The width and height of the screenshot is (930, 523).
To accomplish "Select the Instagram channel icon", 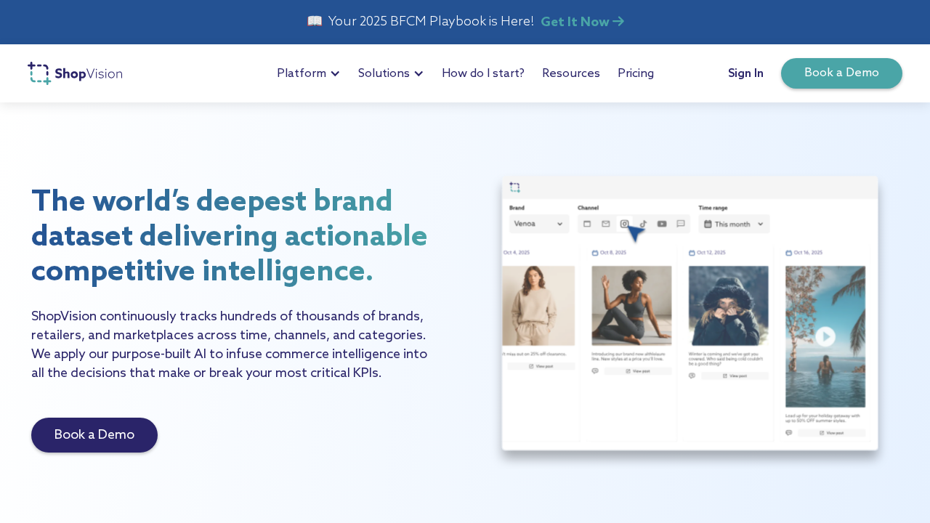I will click(624, 224).
